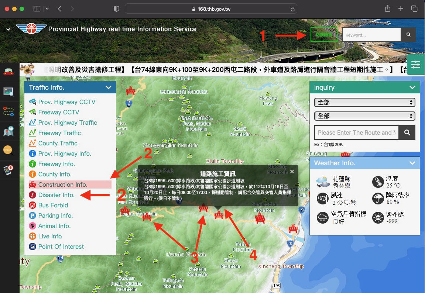The width and height of the screenshot is (425, 293).
Task: Click the keyword search magnifier button
Action: (408, 35)
